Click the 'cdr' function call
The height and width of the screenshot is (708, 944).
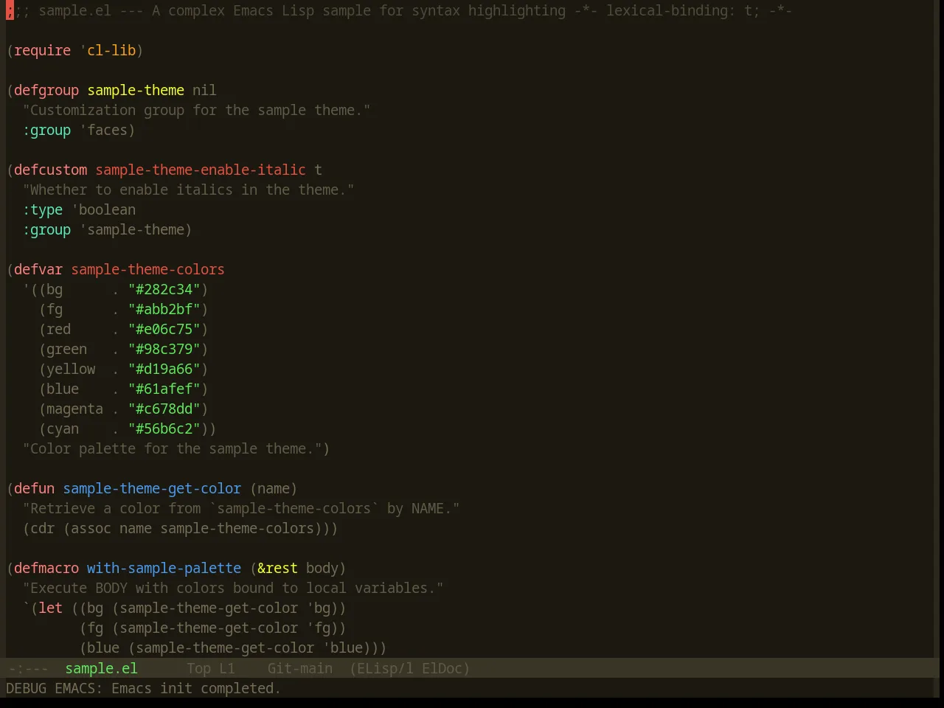coord(42,528)
